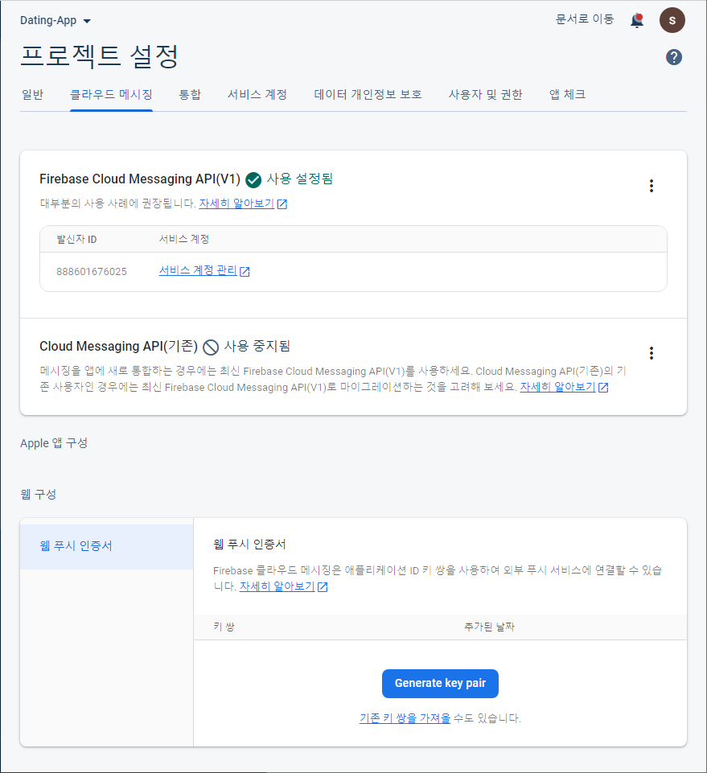Go to the 서비스 계정 tab
Screen dimensions: 707x773
pos(257,94)
